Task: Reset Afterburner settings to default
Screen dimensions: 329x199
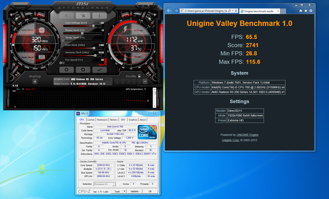Action: (83, 70)
